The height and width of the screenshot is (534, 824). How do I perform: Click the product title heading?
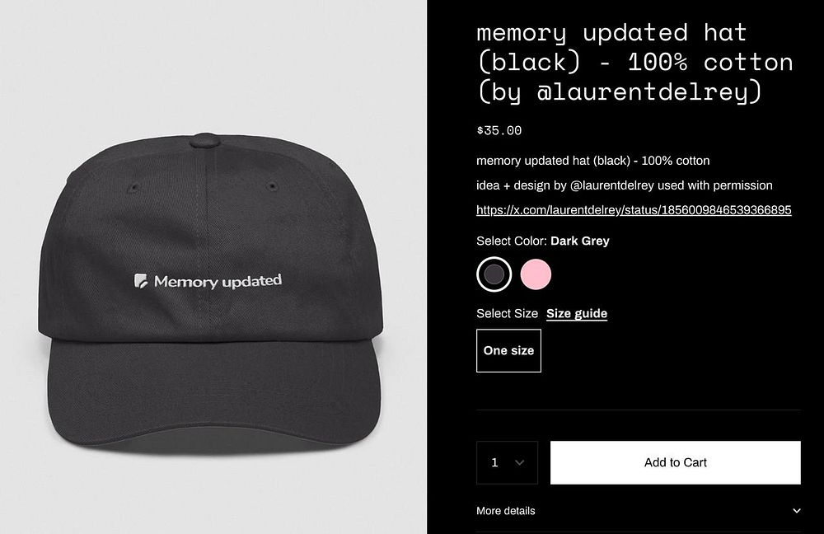[x=634, y=63]
